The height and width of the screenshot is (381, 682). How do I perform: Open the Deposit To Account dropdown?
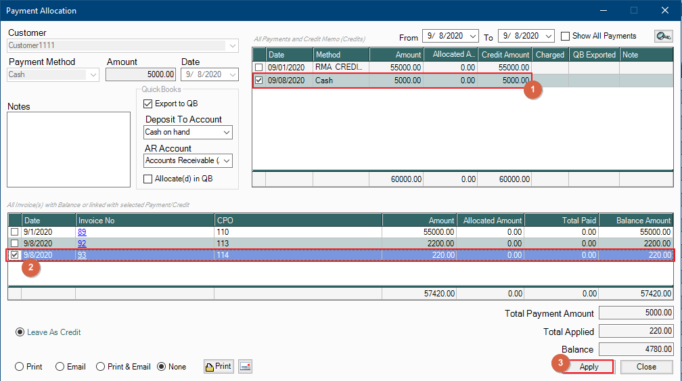(226, 133)
